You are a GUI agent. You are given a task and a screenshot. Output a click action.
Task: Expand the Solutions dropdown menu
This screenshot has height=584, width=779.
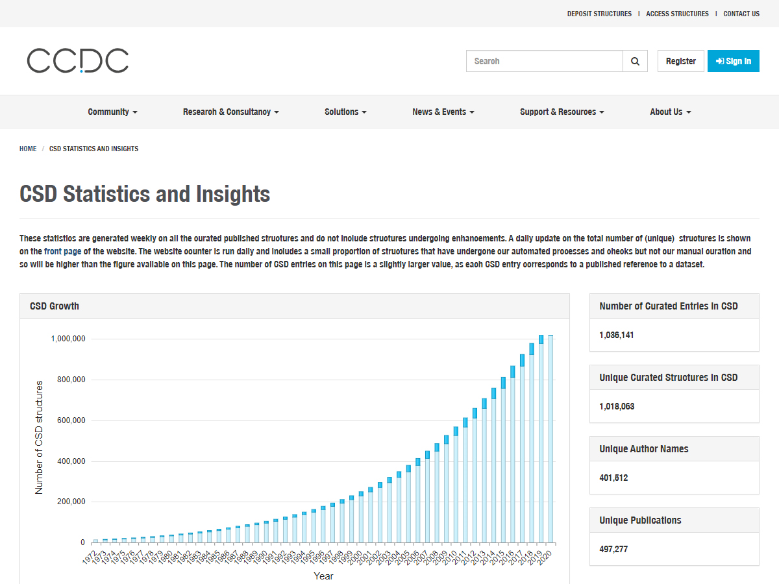(345, 112)
